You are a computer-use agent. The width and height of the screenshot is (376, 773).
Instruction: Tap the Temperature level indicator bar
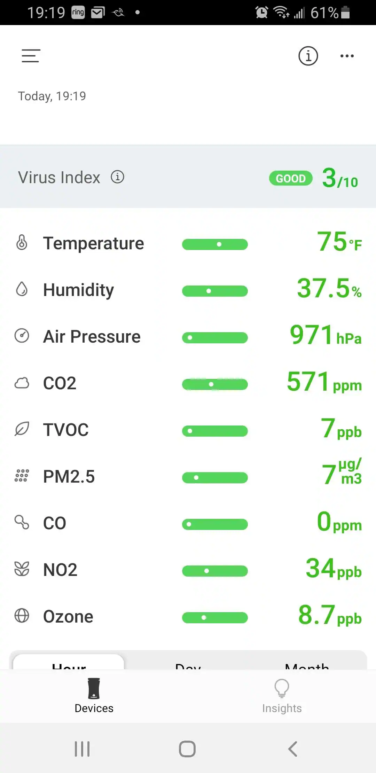click(215, 244)
